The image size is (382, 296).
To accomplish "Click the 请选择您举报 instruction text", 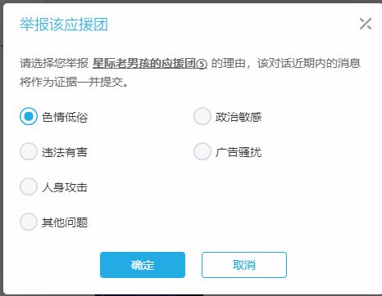I will pyautogui.click(x=54, y=63).
